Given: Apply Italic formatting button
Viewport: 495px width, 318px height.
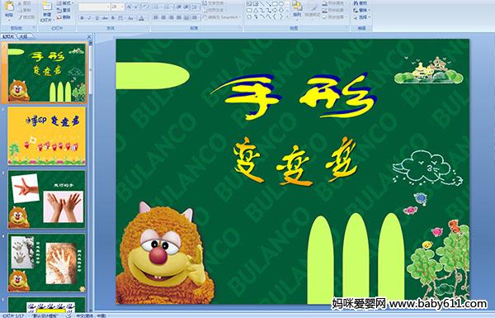Looking at the screenshot, I should [x=89, y=18].
